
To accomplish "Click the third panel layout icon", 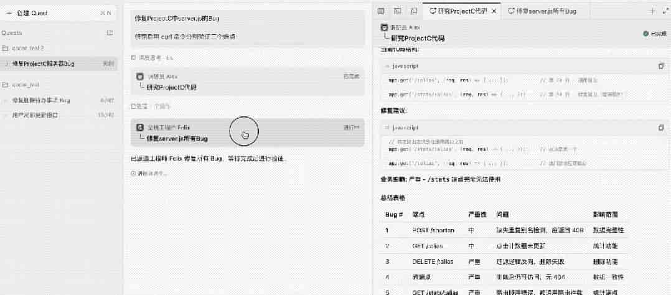I will tap(414, 11).
